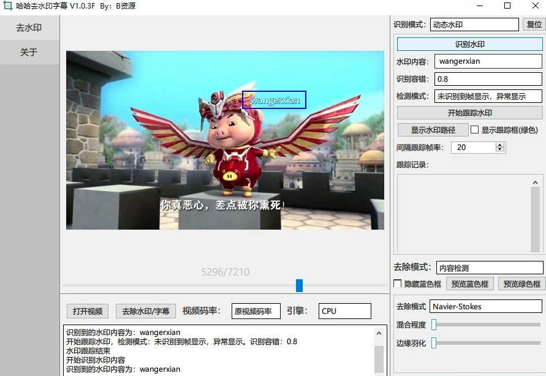546x376 pixels.
Task: Toggle the 隐藏蓝色框 checkbox
Action: coord(397,284)
